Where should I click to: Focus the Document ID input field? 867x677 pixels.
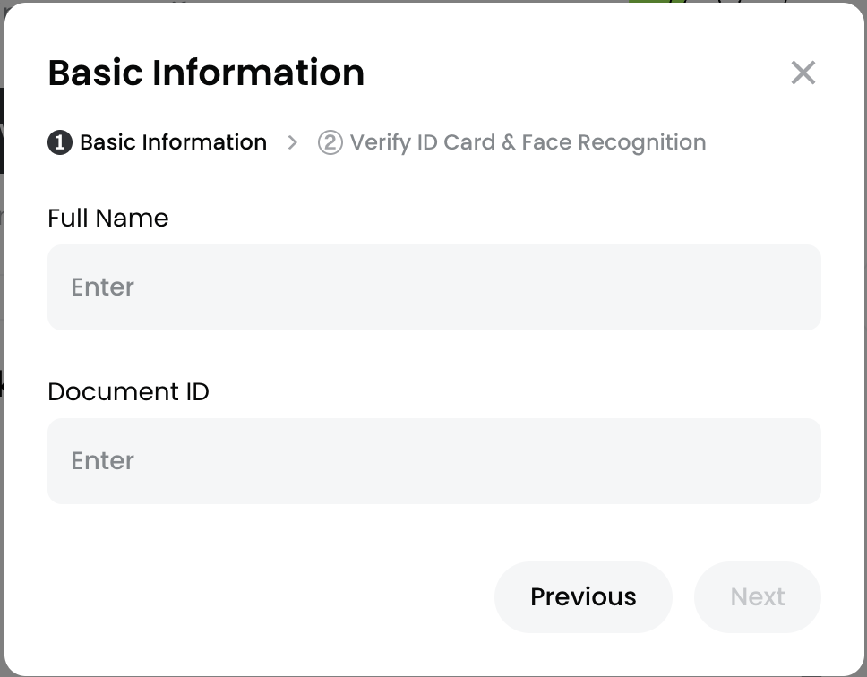coord(433,461)
